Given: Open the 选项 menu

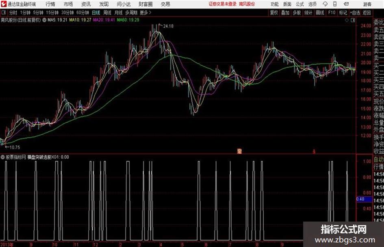Looking at the screenshot, I should pyautogui.click(x=312, y=4).
